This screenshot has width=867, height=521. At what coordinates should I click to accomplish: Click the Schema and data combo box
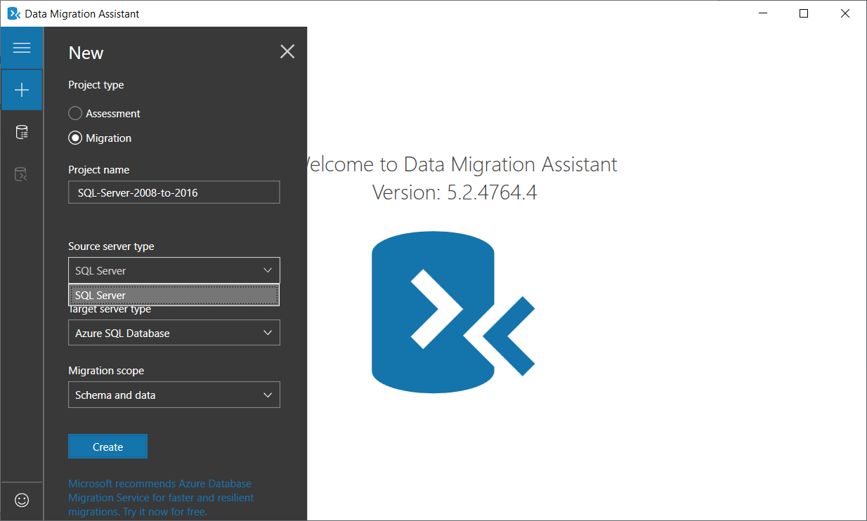coord(174,395)
